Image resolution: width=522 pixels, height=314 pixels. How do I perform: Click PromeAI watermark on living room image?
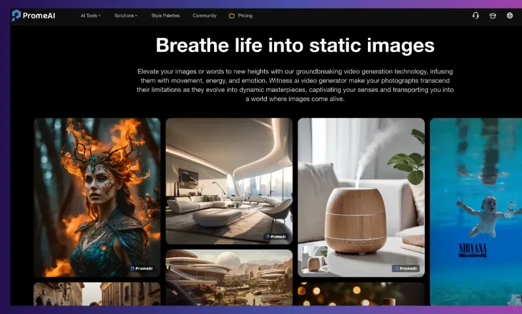click(275, 236)
